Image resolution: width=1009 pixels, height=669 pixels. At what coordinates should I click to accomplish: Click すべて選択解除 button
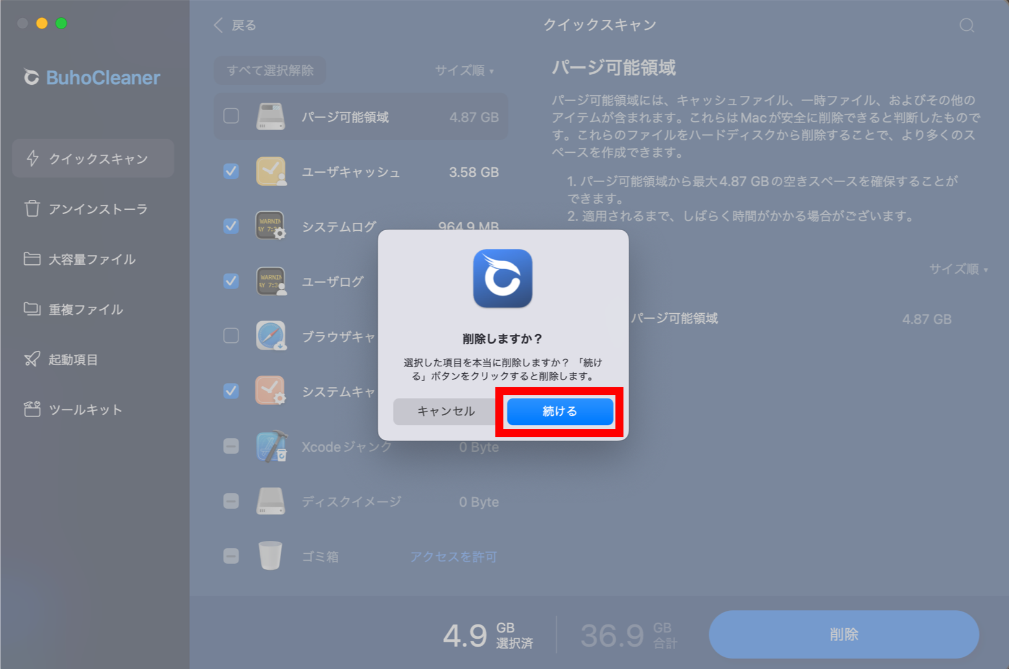[x=270, y=71]
